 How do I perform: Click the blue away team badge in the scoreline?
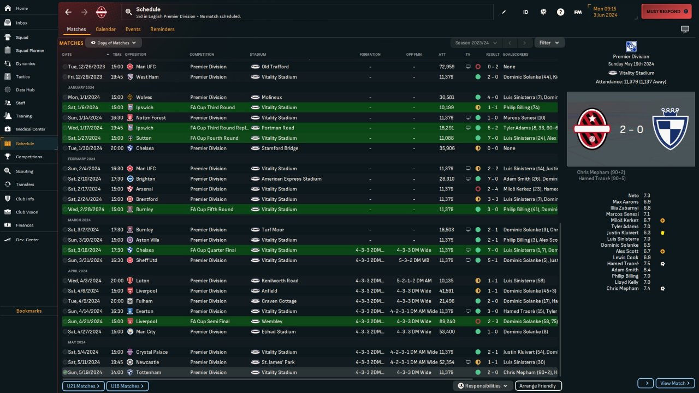point(671,129)
